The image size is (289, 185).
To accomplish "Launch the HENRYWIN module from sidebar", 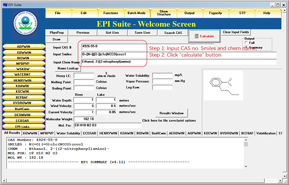I will [x=24, y=81].
